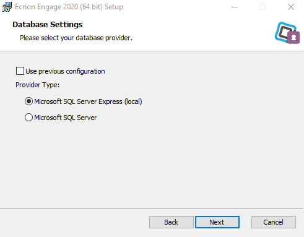Return to the previous step with Back
Viewport: 304px width, 237px height.
pos(172,222)
